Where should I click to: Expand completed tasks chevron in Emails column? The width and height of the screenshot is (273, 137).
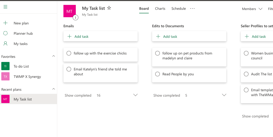pyautogui.click(x=135, y=95)
